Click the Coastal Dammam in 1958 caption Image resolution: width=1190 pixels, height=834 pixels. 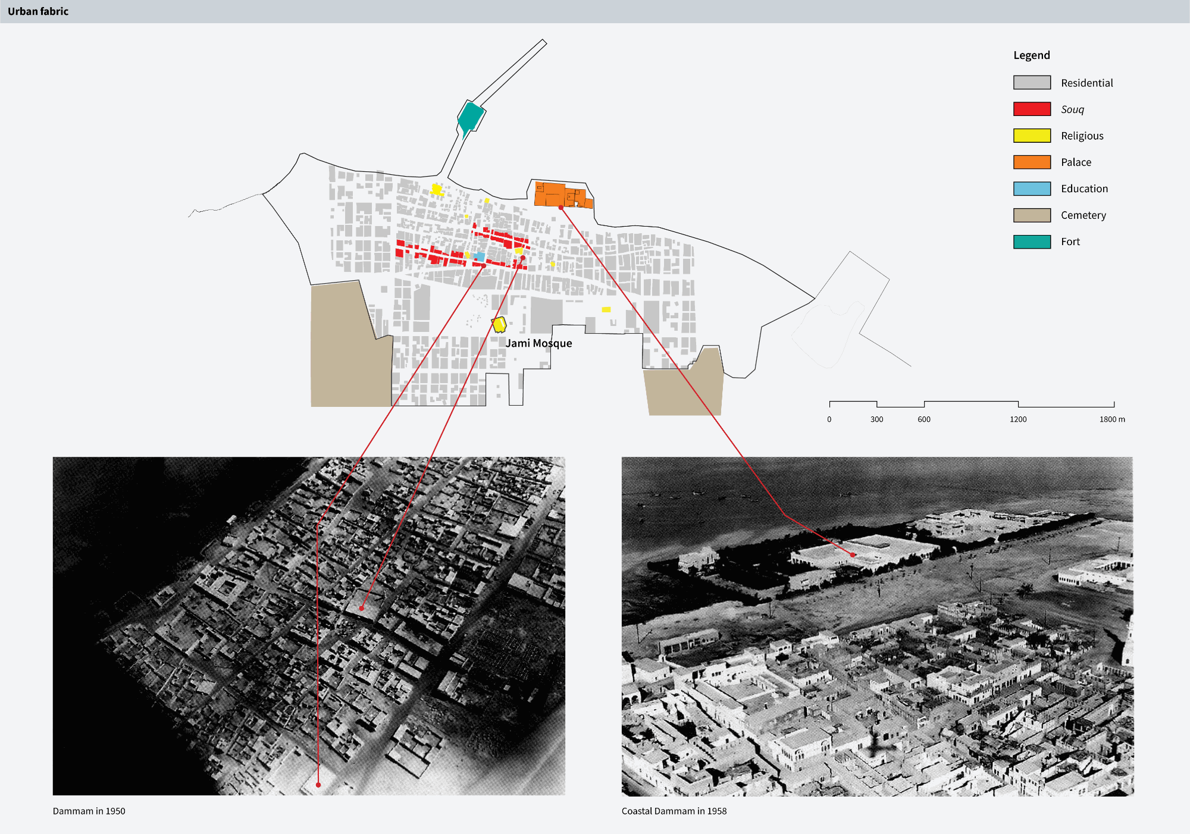point(674,811)
